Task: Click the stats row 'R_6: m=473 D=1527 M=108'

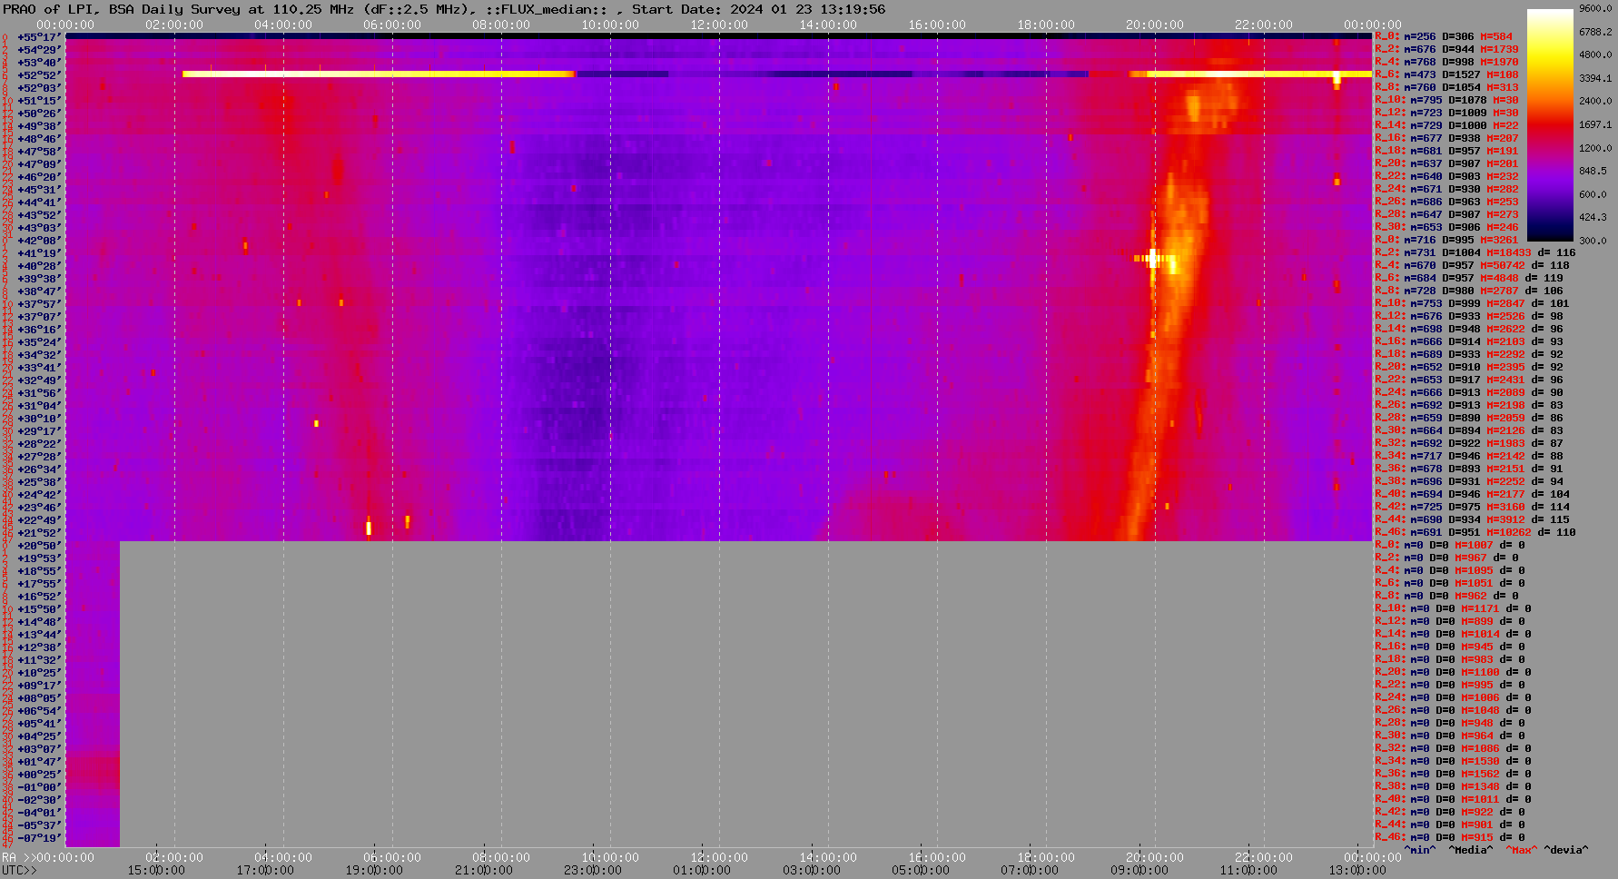Action: point(1446,75)
